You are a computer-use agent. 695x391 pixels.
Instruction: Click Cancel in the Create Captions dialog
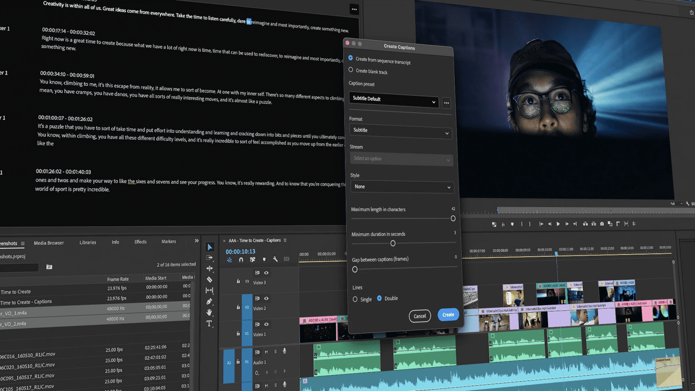pyautogui.click(x=420, y=316)
